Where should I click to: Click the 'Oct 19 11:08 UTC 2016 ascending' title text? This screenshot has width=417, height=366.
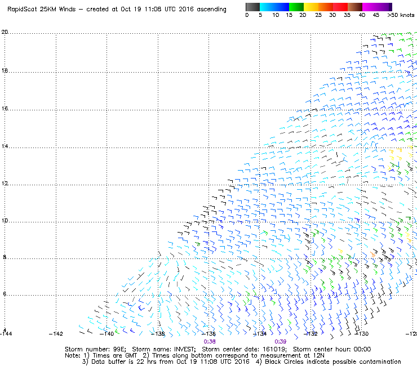coord(174,9)
